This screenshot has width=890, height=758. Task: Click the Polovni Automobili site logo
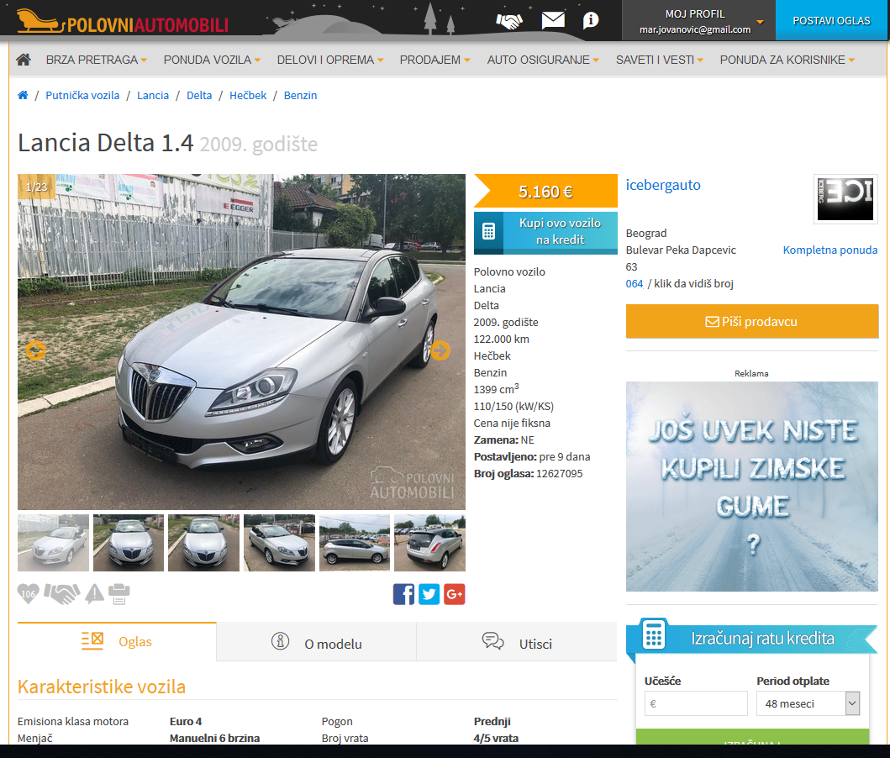(x=122, y=22)
